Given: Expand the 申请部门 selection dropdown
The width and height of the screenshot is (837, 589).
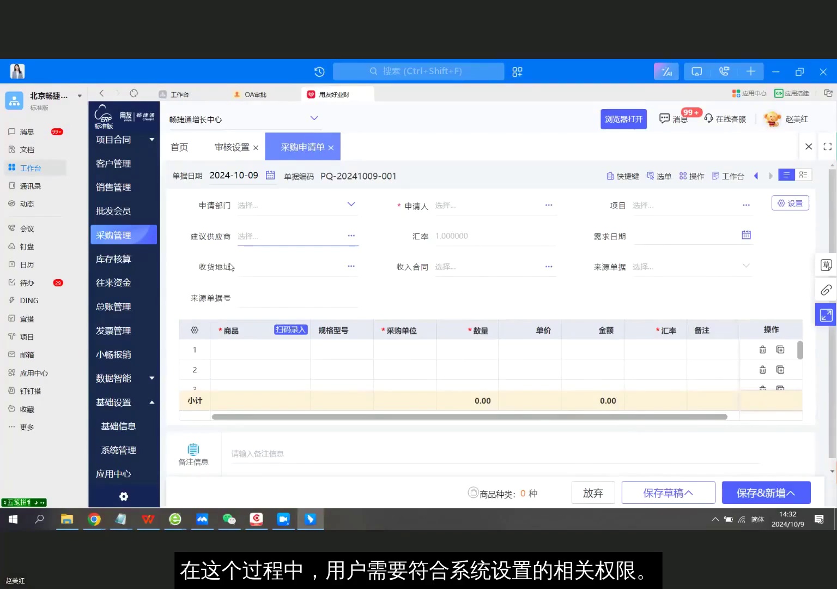Looking at the screenshot, I should coord(350,204).
